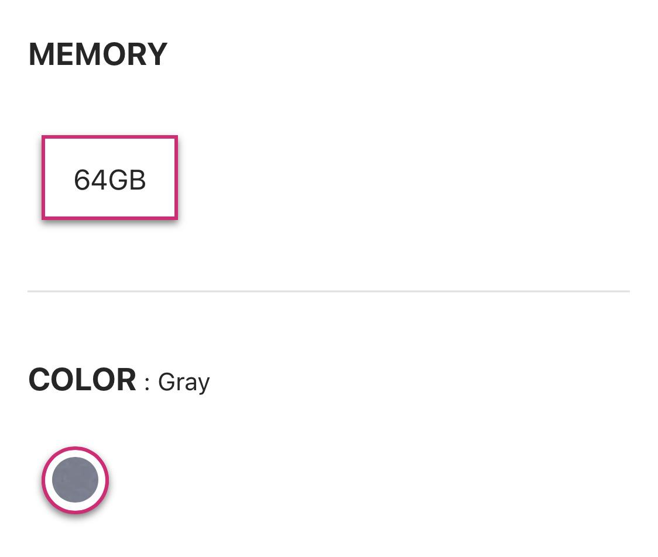Click the MEMORY section heading
The height and width of the screenshot is (557, 658).
(98, 54)
